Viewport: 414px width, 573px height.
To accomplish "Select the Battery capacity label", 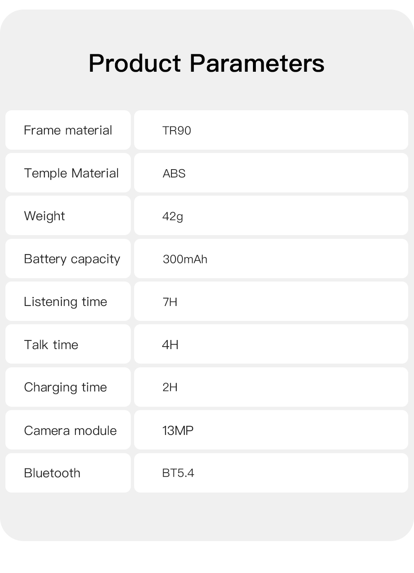I will [x=72, y=259].
